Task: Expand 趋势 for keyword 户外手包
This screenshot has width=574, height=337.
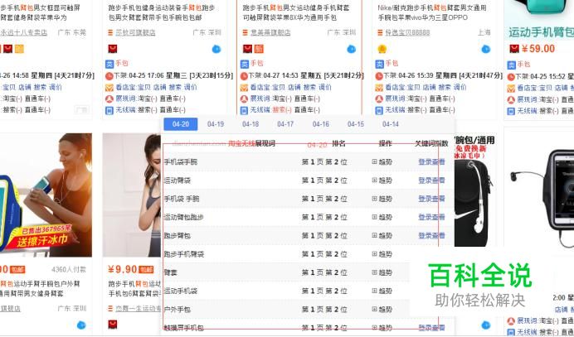Action: [382, 310]
